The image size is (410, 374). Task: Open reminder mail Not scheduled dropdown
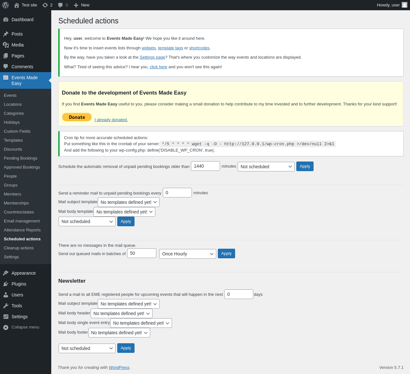point(87,221)
